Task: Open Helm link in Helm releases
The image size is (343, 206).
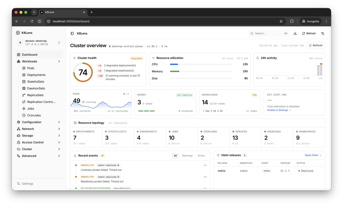Action: pos(313,155)
